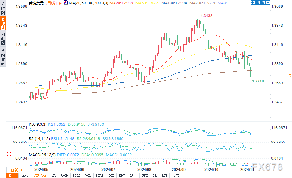
Task: Click the 1.2718 low price label
Action: click(x=258, y=81)
